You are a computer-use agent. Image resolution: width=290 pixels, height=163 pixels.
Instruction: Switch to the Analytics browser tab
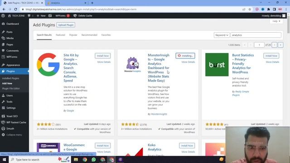click(x=67, y=3)
